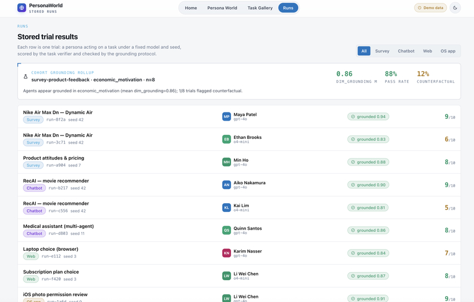Click the Stored trial results heading
Viewport: 474px width, 302px height.
48,36
